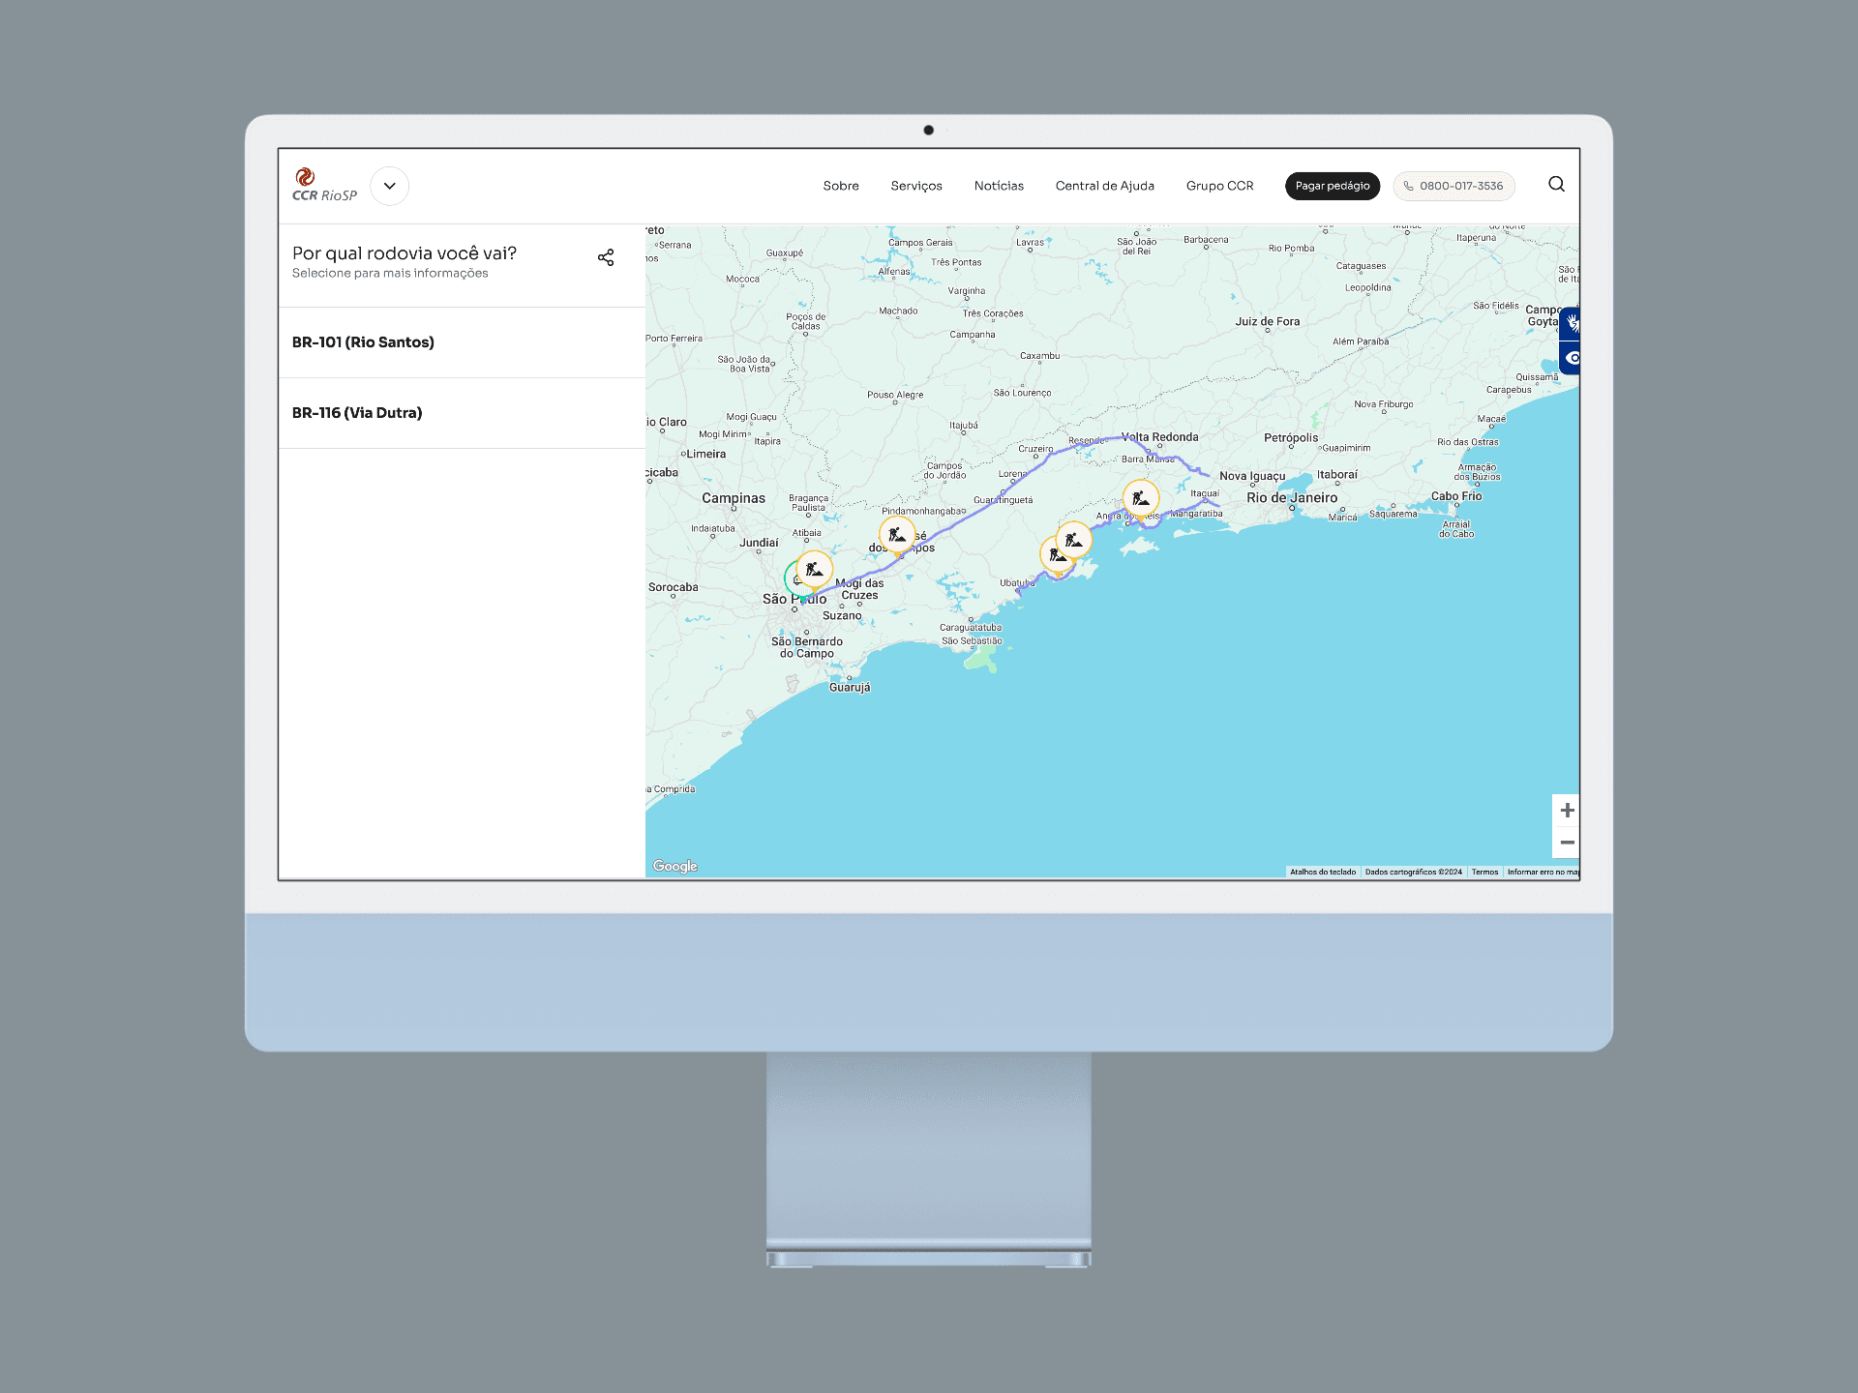
Task: Click the 0800-017-3536 phone button
Action: (1453, 186)
